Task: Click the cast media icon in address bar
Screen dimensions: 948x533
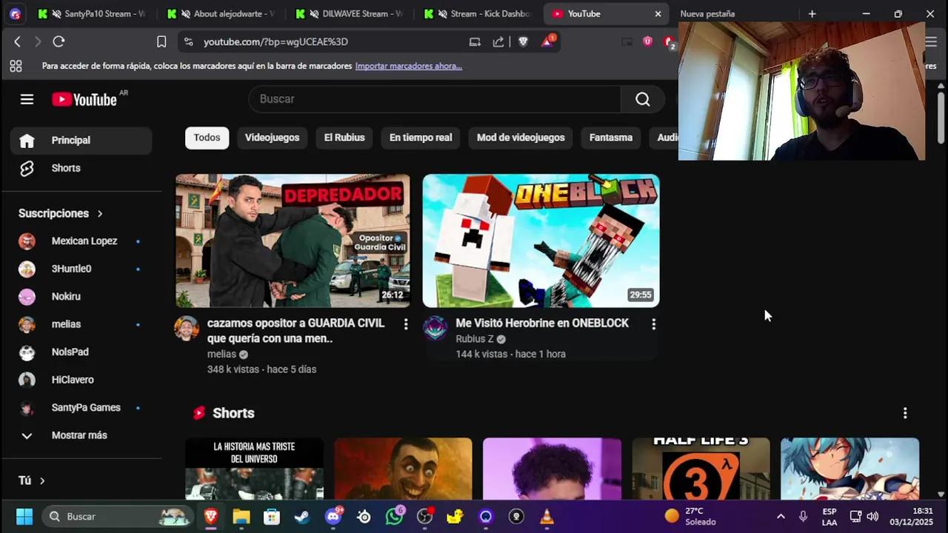Action: (475, 42)
